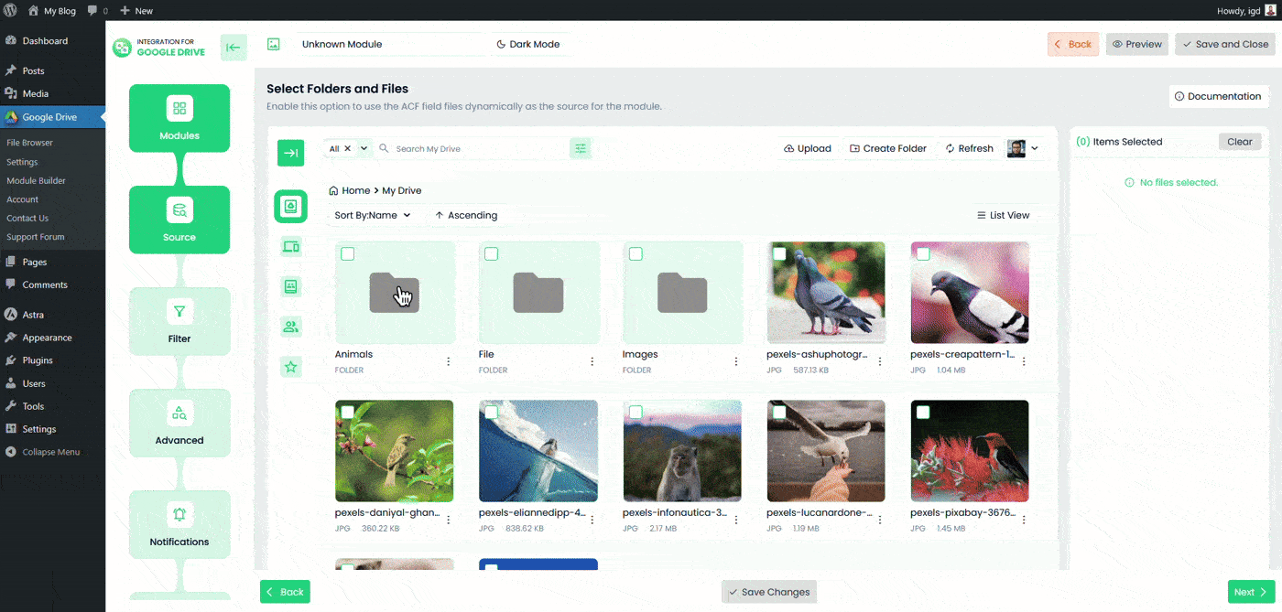Go to the Modules step
The height and width of the screenshot is (612, 1282).
(x=179, y=118)
